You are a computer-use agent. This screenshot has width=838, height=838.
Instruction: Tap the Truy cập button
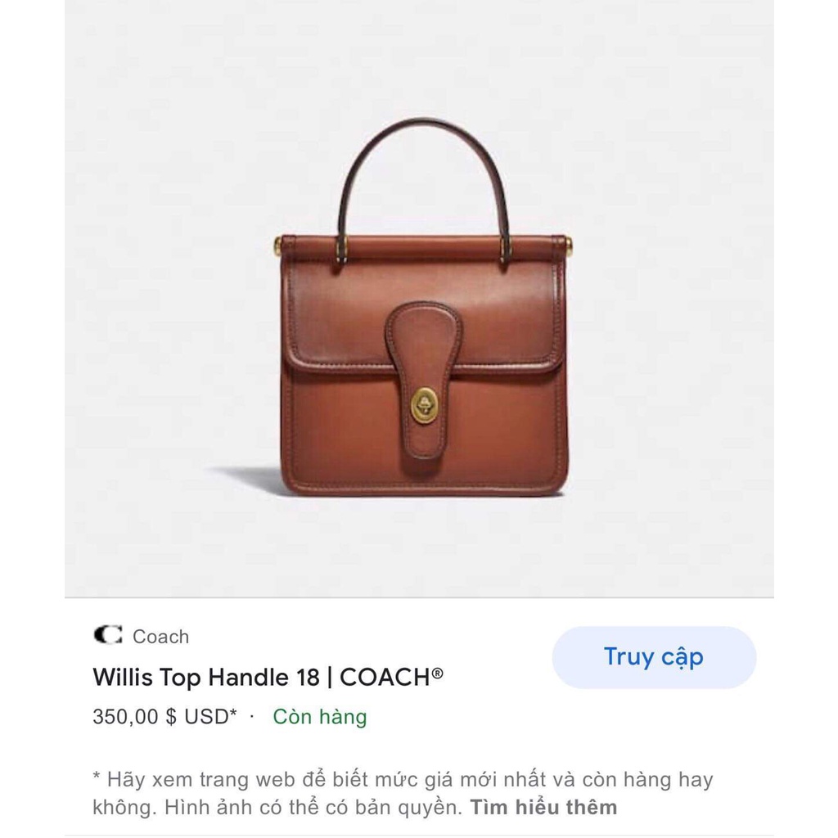(x=654, y=657)
